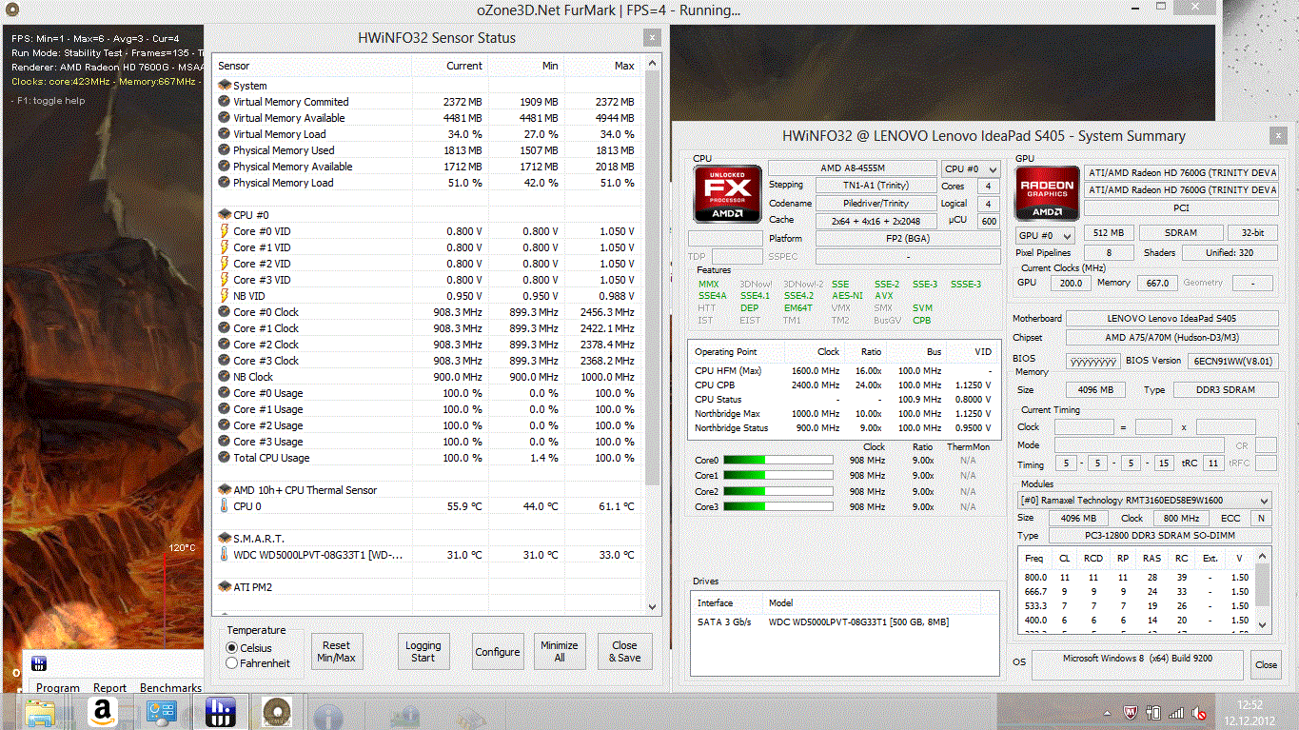
Task: Open the Amazon app in the taskbar
Action: 101,712
